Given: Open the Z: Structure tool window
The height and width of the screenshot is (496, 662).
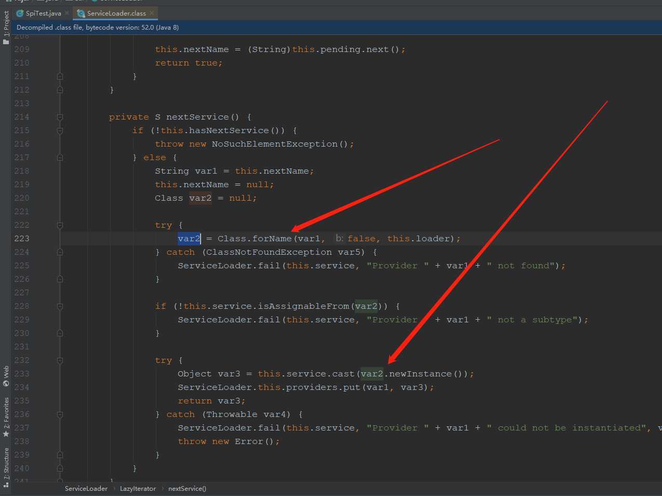Looking at the screenshot, I should coord(6,467).
